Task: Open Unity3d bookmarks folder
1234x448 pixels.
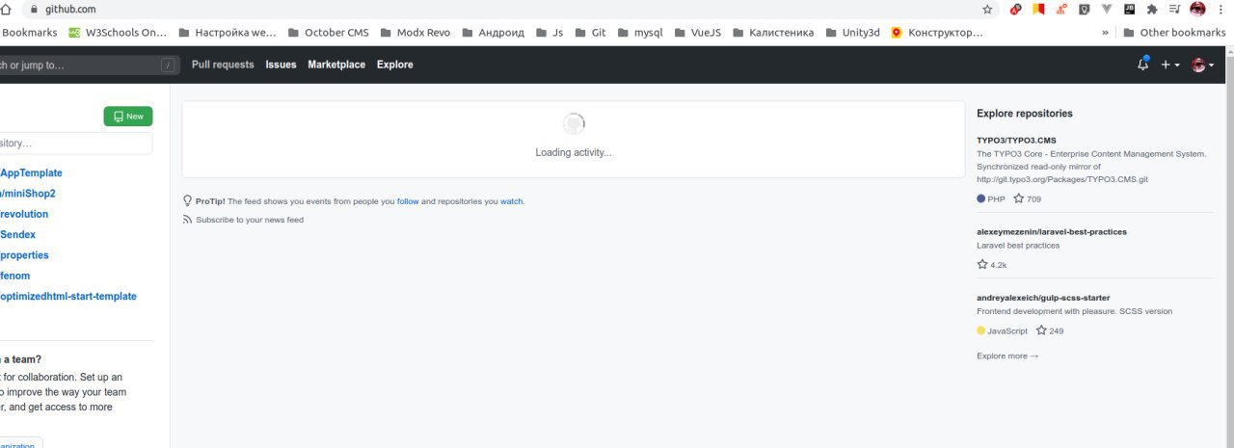Action: click(x=852, y=32)
